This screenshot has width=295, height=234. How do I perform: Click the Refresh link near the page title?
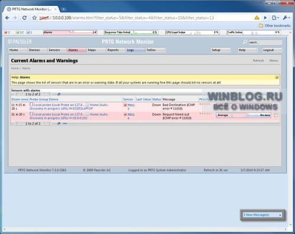pyautogui.click(x=258, y=61)
